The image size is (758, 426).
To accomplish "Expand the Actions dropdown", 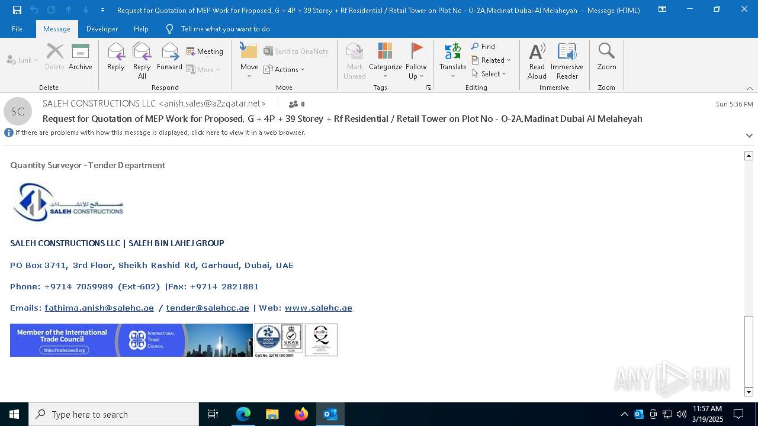I will 284,69.
